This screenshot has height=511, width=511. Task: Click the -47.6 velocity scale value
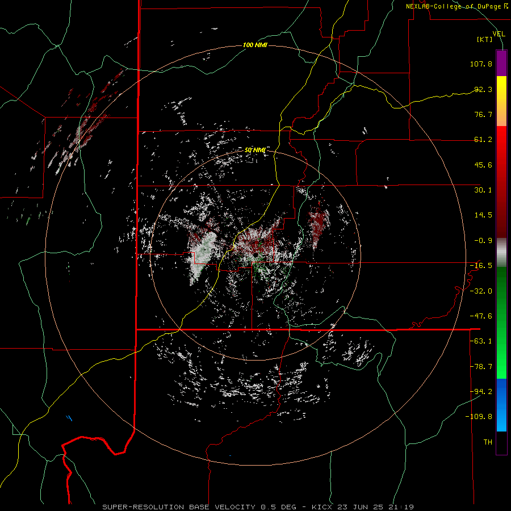pos(481,316)
